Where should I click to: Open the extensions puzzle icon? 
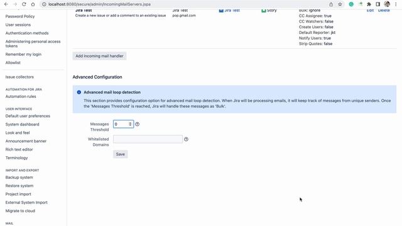click(x=369, y=4)
